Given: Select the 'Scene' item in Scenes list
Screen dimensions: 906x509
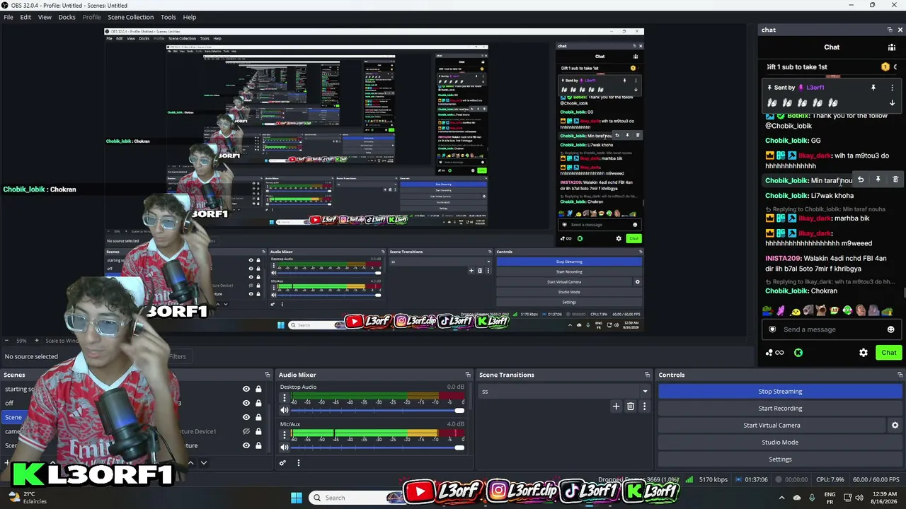Looking at the screenshot, I should point(13,417).
